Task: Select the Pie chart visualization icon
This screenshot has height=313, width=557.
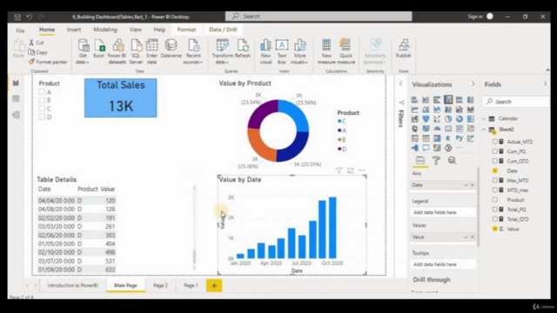Action: coord(448,119)
